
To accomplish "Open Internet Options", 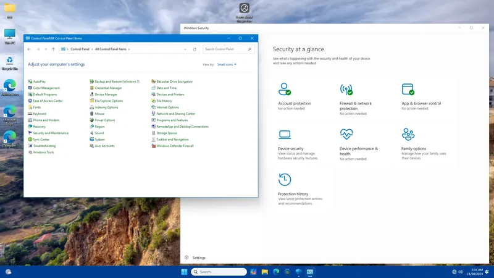I will coord(167,107).
